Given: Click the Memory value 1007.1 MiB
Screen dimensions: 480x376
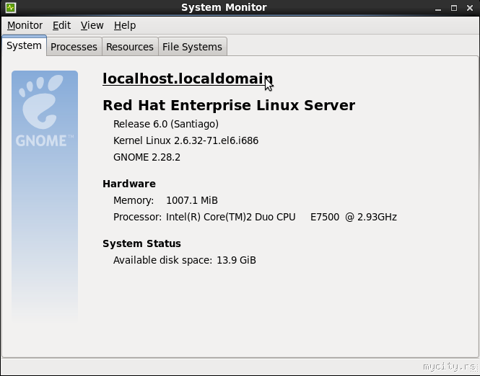Looking at the screenshot, I should tap(191, 200).
